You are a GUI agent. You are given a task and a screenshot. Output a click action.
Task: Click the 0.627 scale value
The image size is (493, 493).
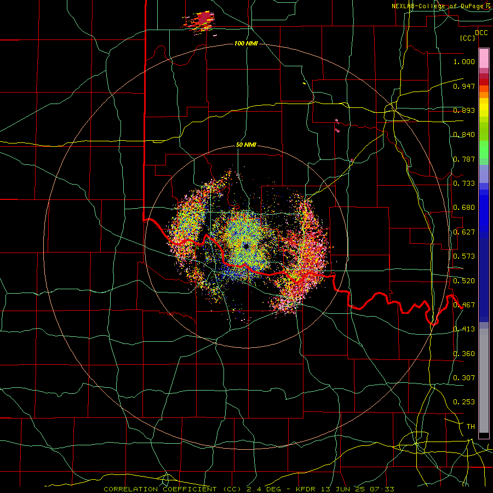pos(464,232)
